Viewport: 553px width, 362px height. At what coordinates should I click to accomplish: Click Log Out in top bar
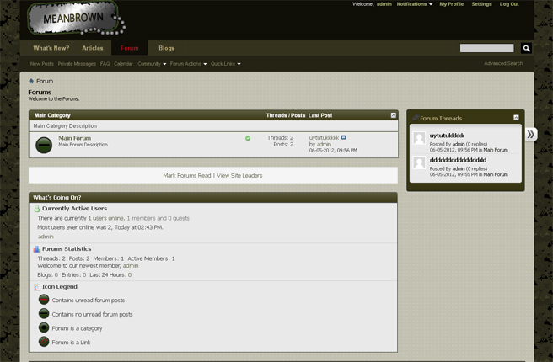[508, 4]
